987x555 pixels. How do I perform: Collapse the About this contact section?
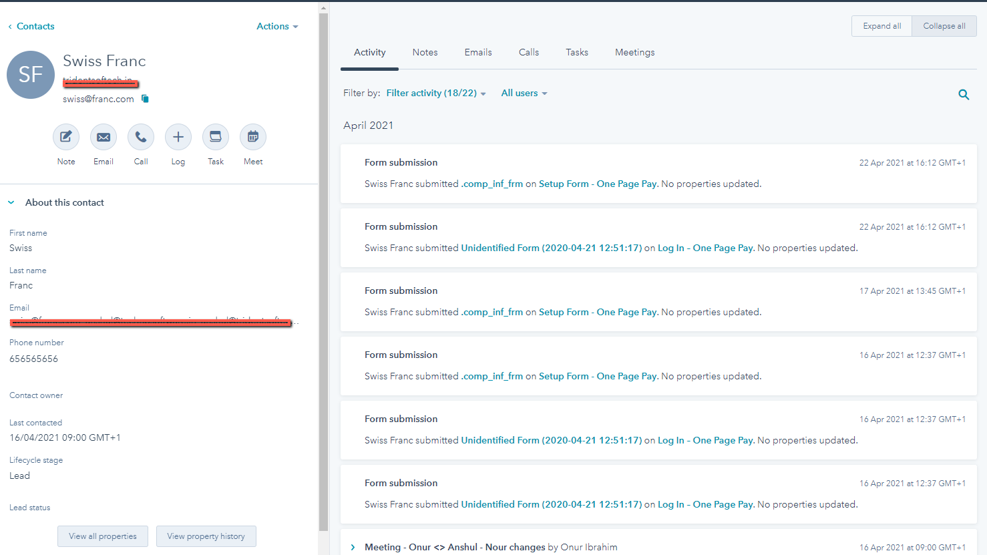click(x=10, y=202)
